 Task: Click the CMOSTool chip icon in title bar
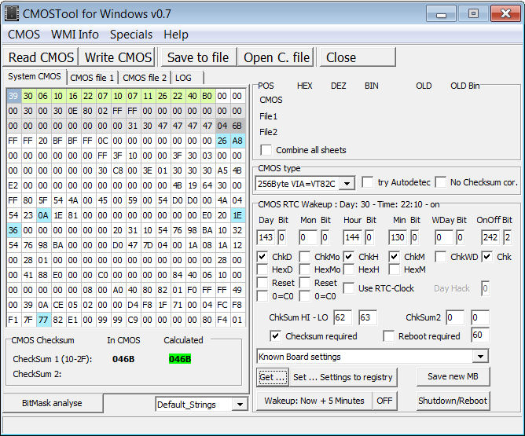[x=11, y=13]
